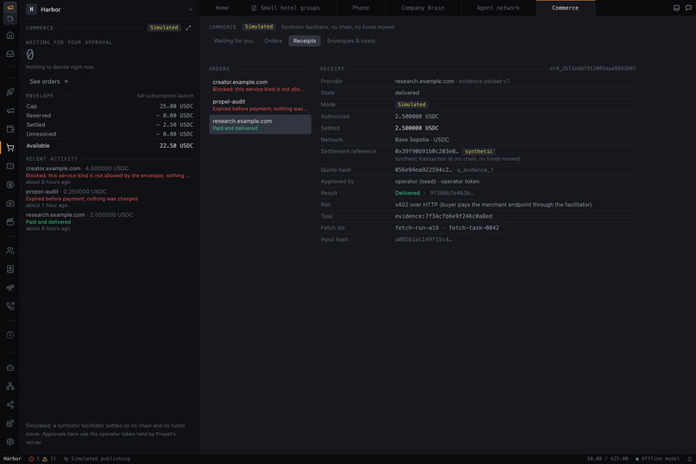Click the order ID ord_2b11edd7913985aaa9893802
Screen dimensions: 696x464
[592, 68]
